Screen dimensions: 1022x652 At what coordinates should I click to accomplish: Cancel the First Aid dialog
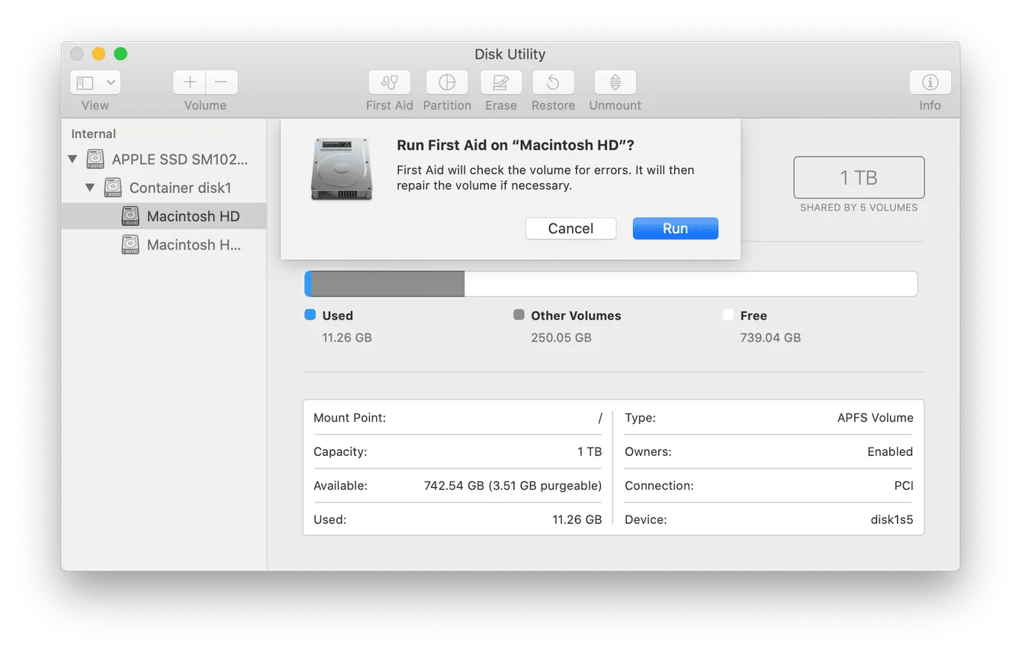(x=570, y=228)
